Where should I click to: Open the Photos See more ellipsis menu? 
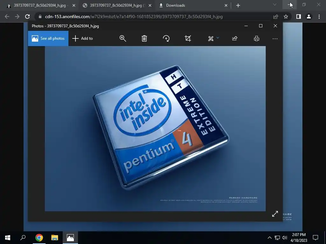[275, 38]
